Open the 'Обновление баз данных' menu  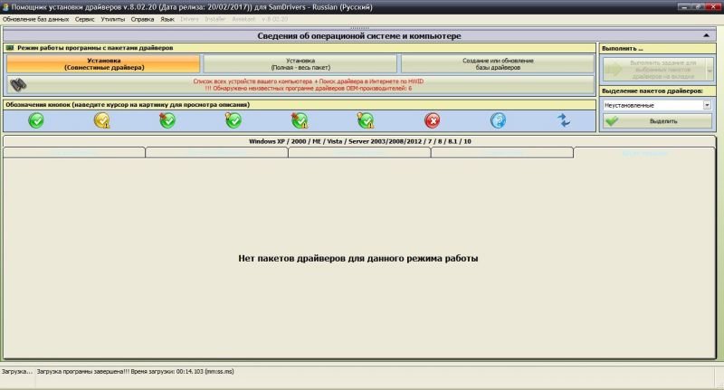coord(36,18)
